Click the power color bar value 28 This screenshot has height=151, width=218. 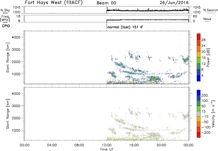(x=203, y=40)
